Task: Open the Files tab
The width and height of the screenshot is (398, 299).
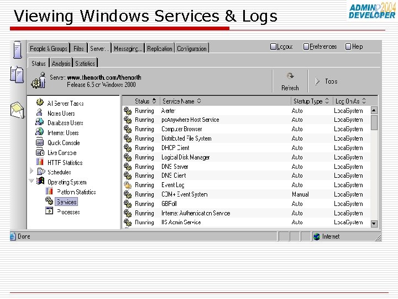Action: point(78,48)
